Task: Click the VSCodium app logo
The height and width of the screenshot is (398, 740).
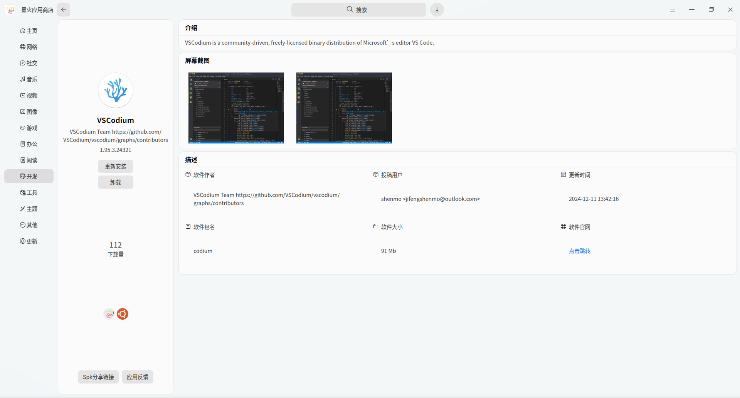Action: coord(116,90)
